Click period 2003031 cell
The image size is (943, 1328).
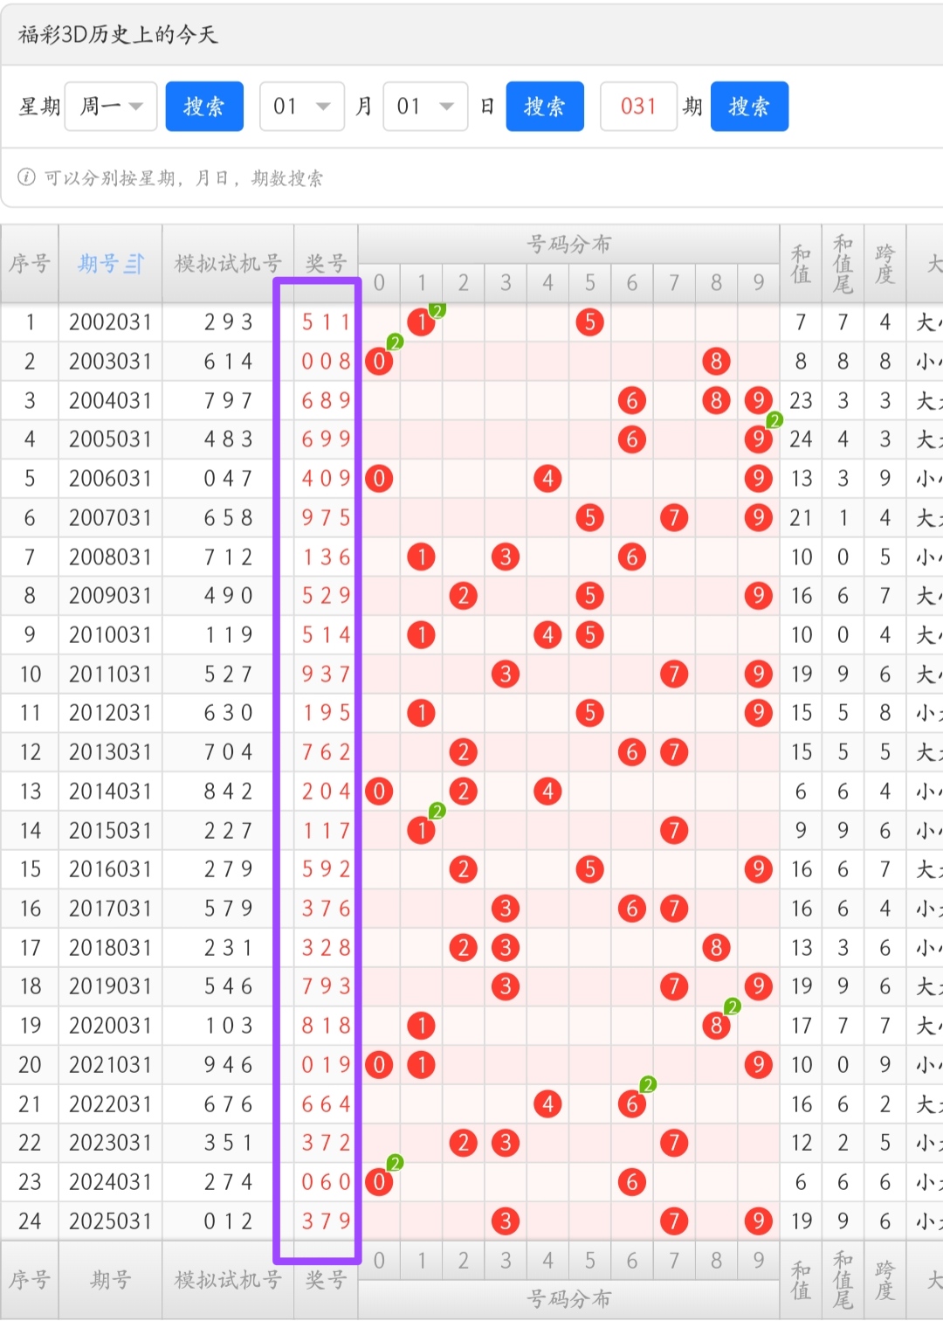[x=110, y=362]
